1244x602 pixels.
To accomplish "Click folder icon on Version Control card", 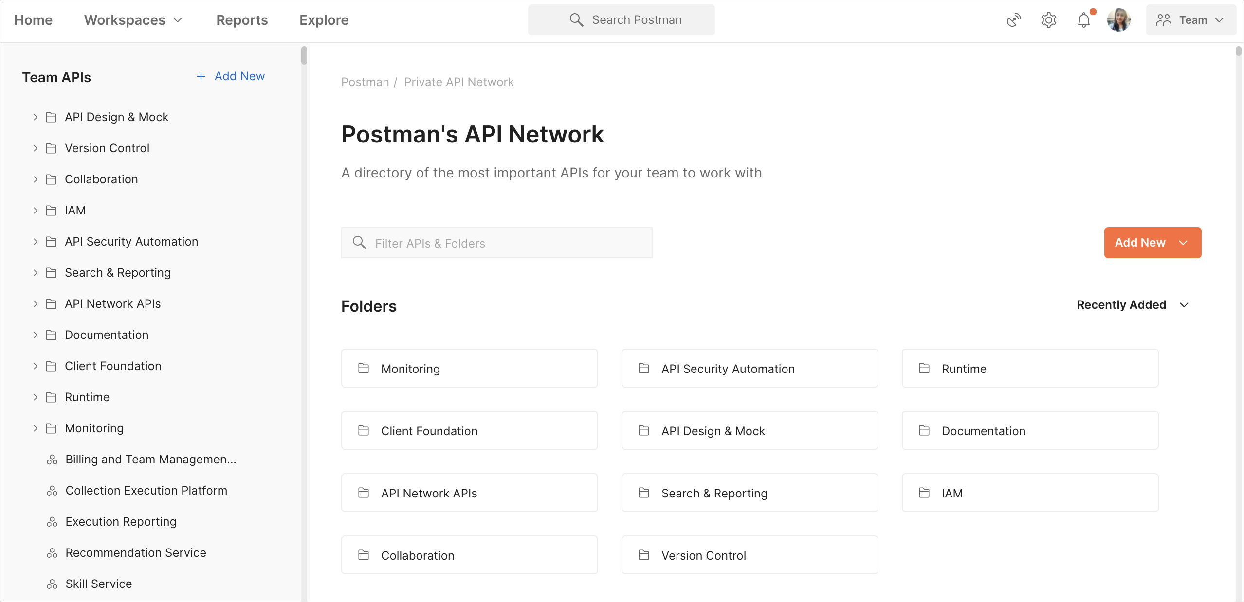I will click(x=644, y=555).
